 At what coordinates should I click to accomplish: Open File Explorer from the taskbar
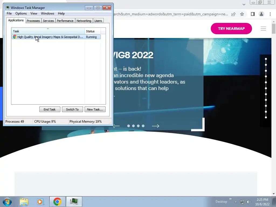(24, 202)
